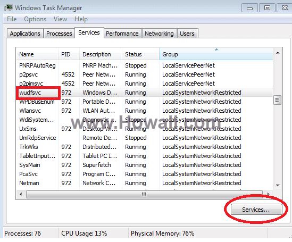Click the vertical scrollbar thumb
Image resolution: width=292 pixels, height=242 pixels.
click(278, 100)
